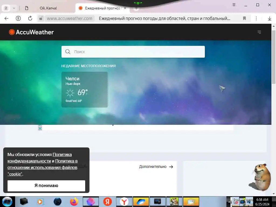The image size is (276, 207).
Task: Focus the "Поиск" search field
Action: (133, 52)
